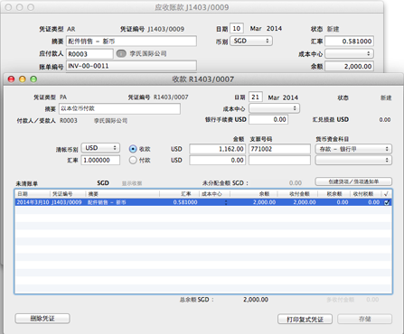
Task: Open the empty account dropdown below 存款 – 银行甲
Action: [x=353, y=160]
